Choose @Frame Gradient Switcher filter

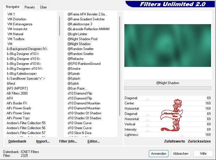point(86,19)
